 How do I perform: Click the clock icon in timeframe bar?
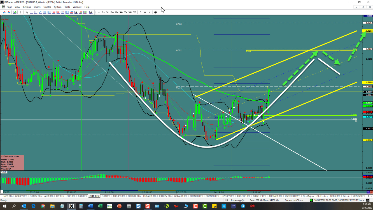pos(155,12)
